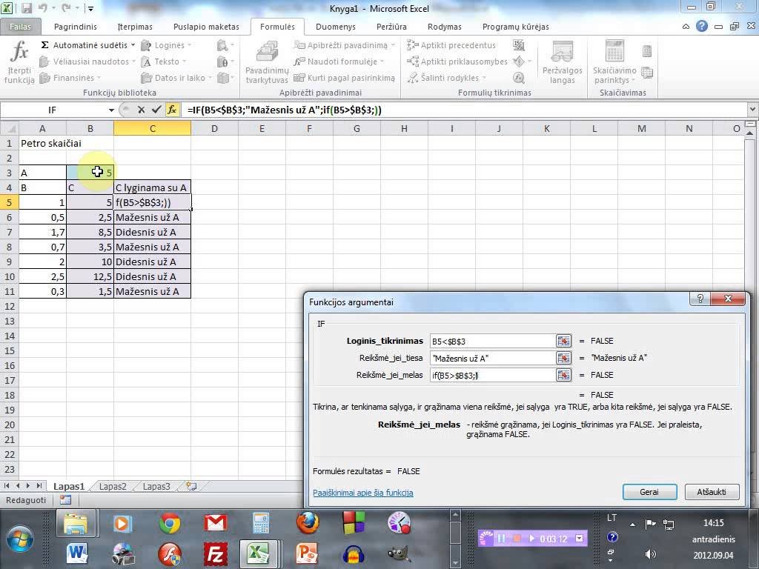
Task: Click the Reikšmė_jei_tiesa input field
Action: coord(492,358)
